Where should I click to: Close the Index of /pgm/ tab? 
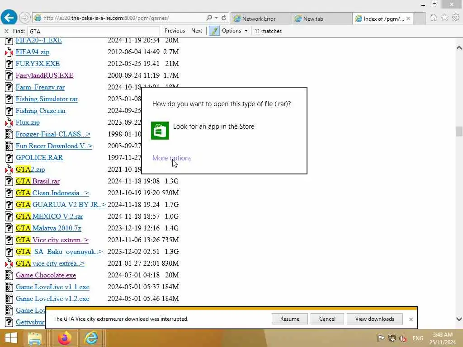(x=408, y=19)
